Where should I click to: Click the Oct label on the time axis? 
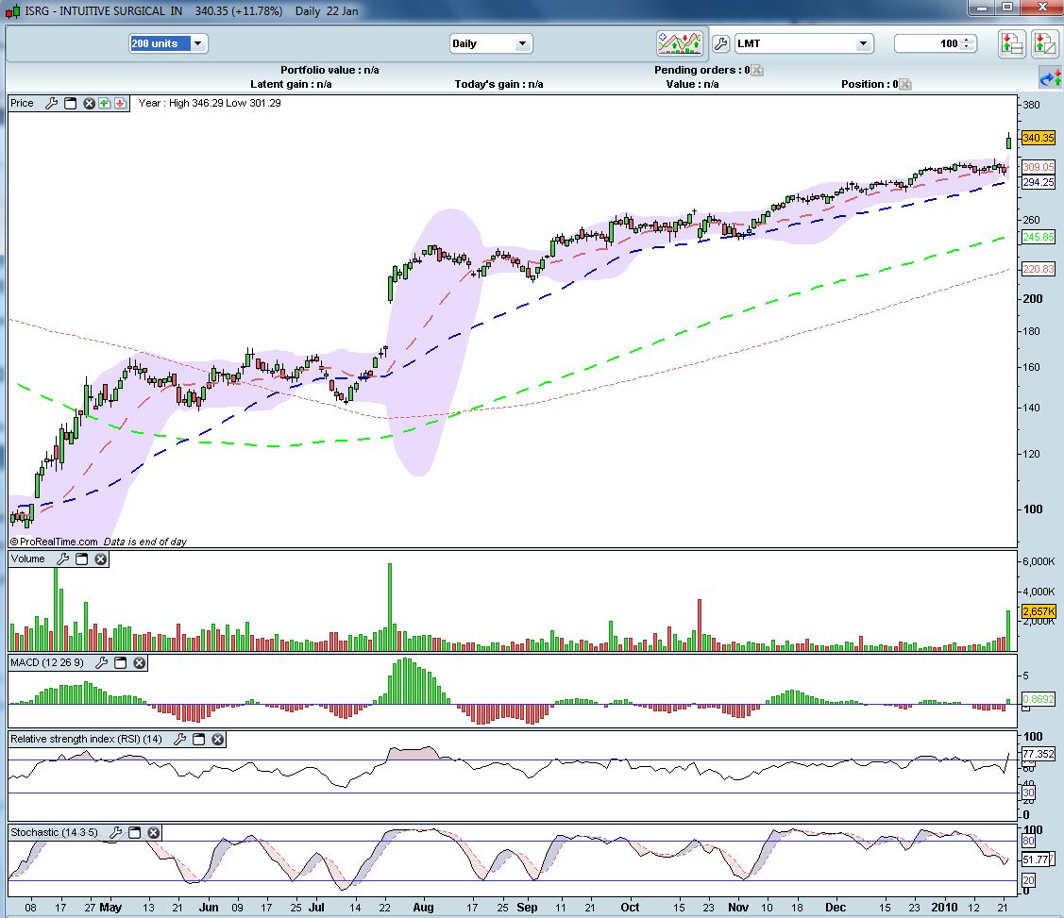(x=630, y=908)
